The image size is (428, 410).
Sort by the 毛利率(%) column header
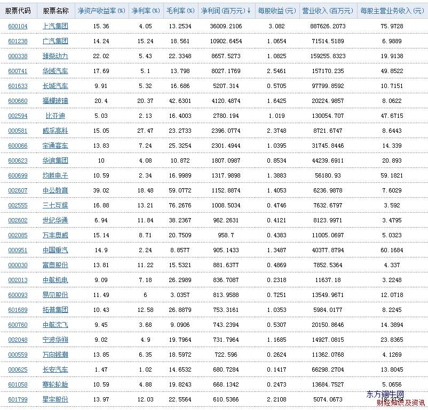180,11
